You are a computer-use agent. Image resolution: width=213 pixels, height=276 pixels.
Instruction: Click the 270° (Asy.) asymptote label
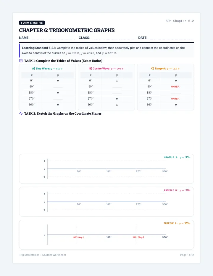[138, 237]
